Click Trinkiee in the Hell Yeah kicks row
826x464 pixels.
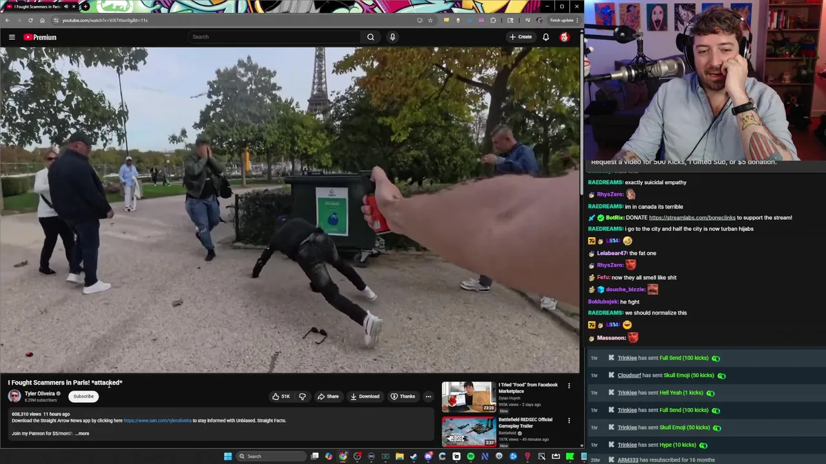[x=627, y=392]
